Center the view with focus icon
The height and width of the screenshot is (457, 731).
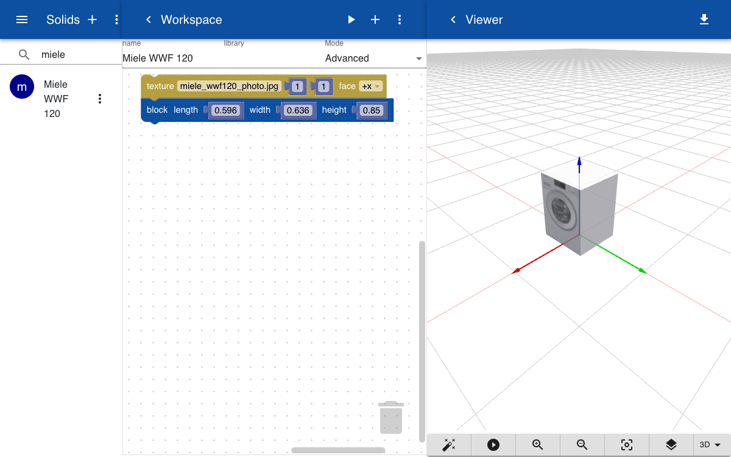[627, 445]
